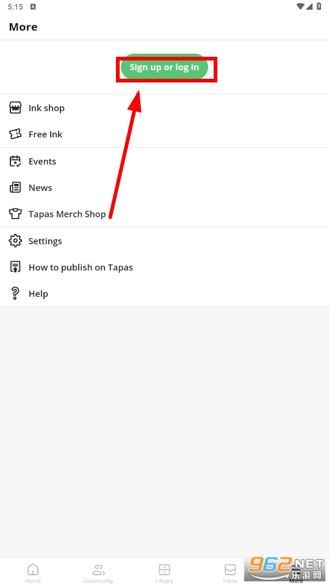Click the How to publish upload icon
329x585 pixels.
tap(15, 267)
